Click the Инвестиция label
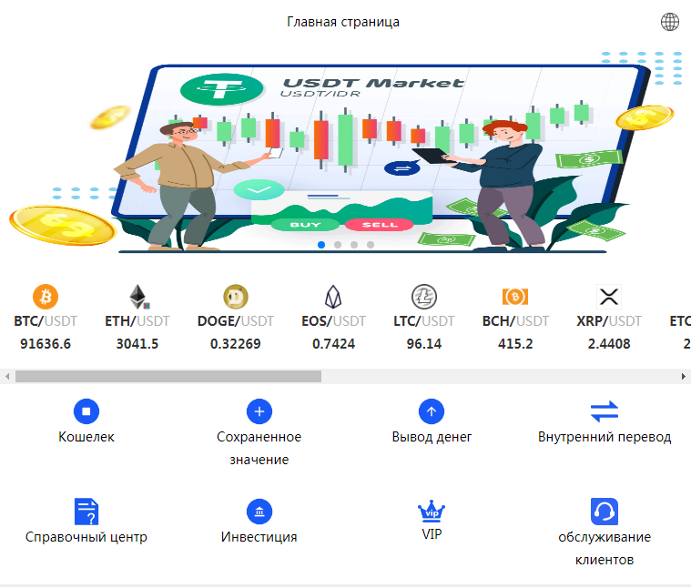 (259, 537)
